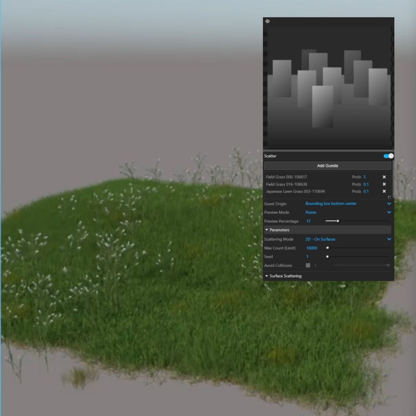Select the Field Grass 016-108638 row

point(327,184)
